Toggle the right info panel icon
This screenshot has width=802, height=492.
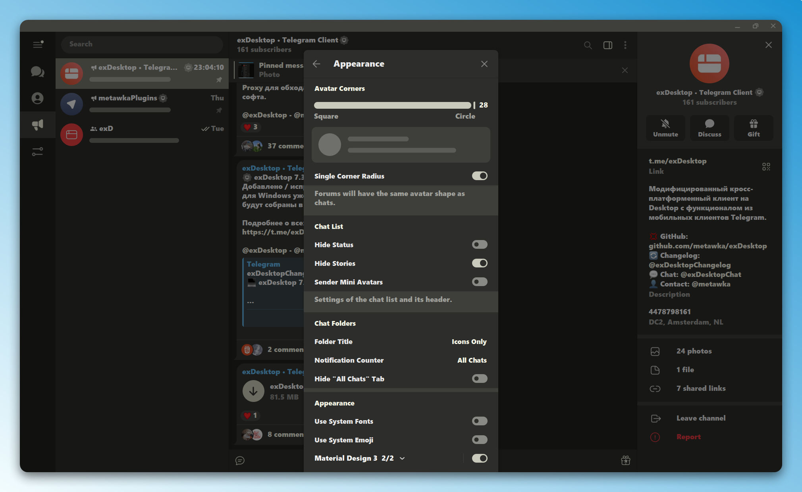[x=608, y=45]
